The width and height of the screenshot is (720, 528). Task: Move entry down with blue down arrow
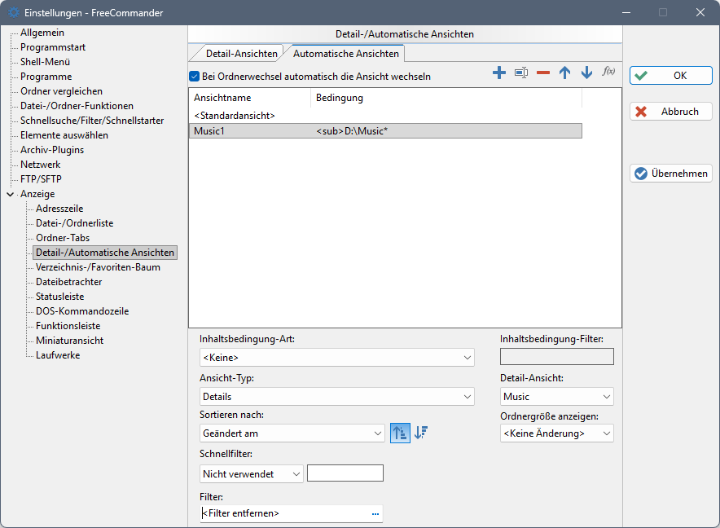[586, 73]
